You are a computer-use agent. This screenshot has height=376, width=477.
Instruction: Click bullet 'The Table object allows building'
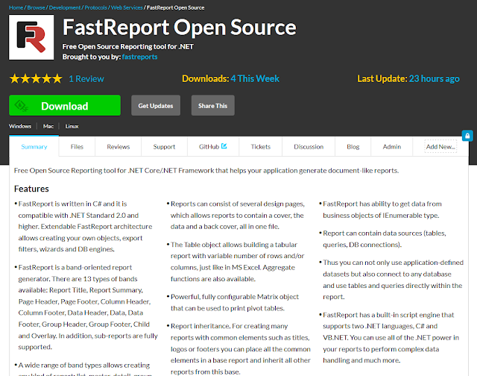(x=238, y=262)
